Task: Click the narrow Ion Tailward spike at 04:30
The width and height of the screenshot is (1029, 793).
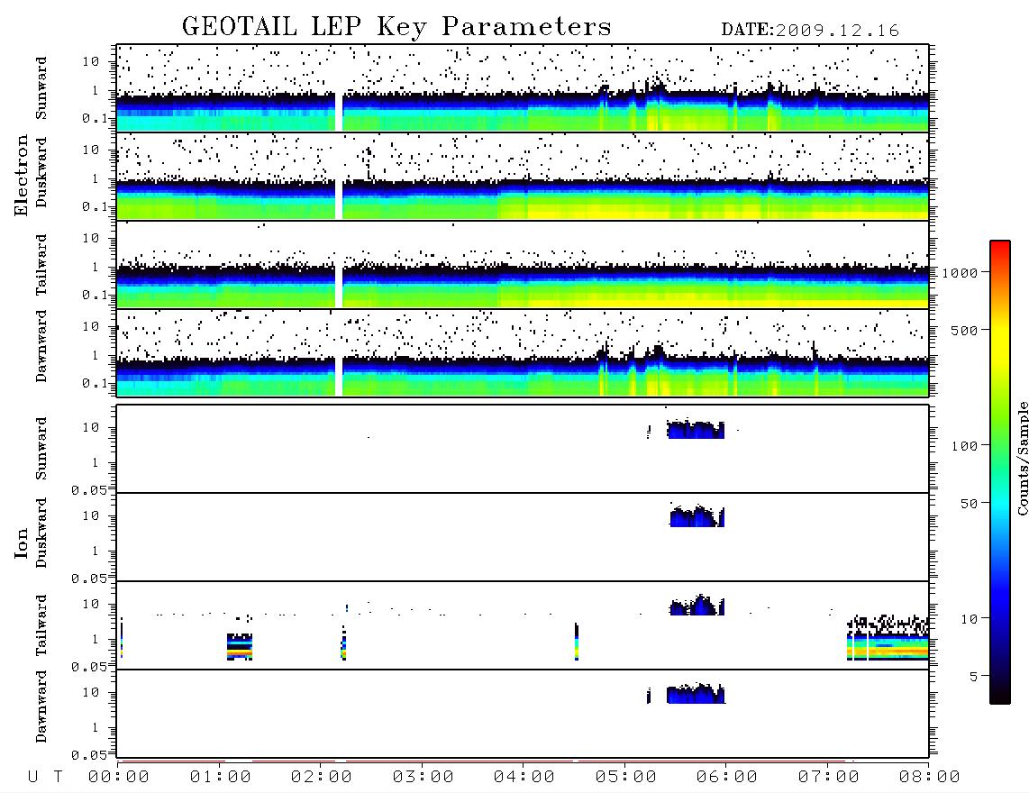Action: [577, 642]
